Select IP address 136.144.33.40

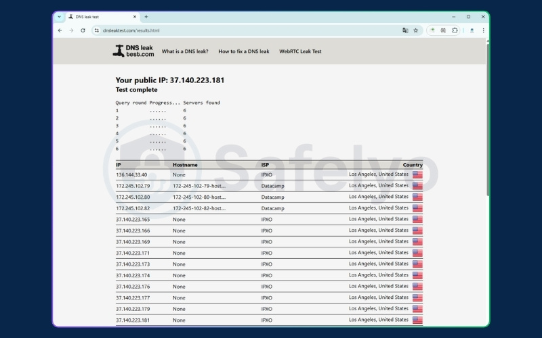coord(131,175)
